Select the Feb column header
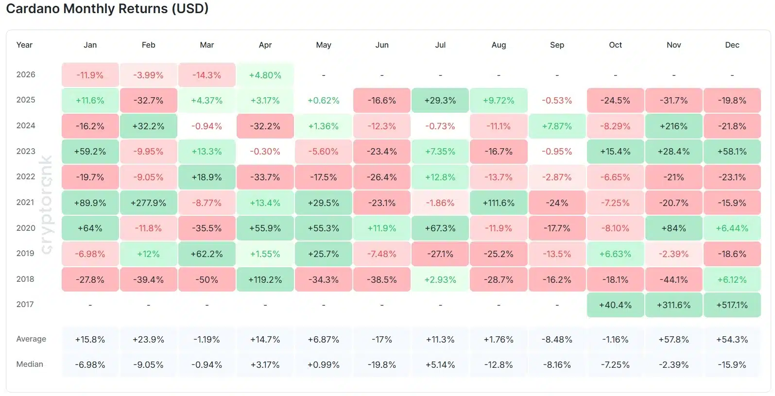Screen dimensions: 775x396 148,45
